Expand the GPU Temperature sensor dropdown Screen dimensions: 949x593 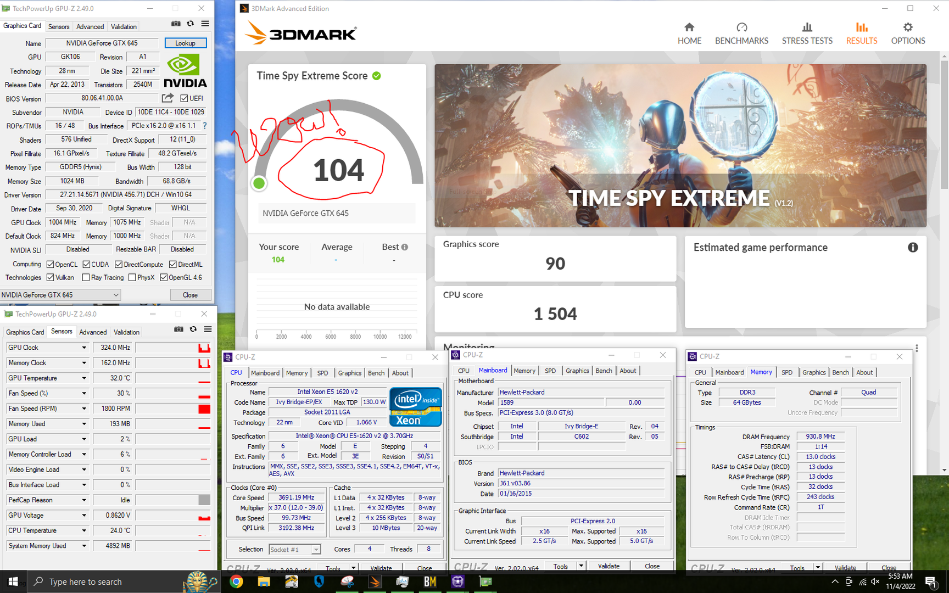point(84,378)
